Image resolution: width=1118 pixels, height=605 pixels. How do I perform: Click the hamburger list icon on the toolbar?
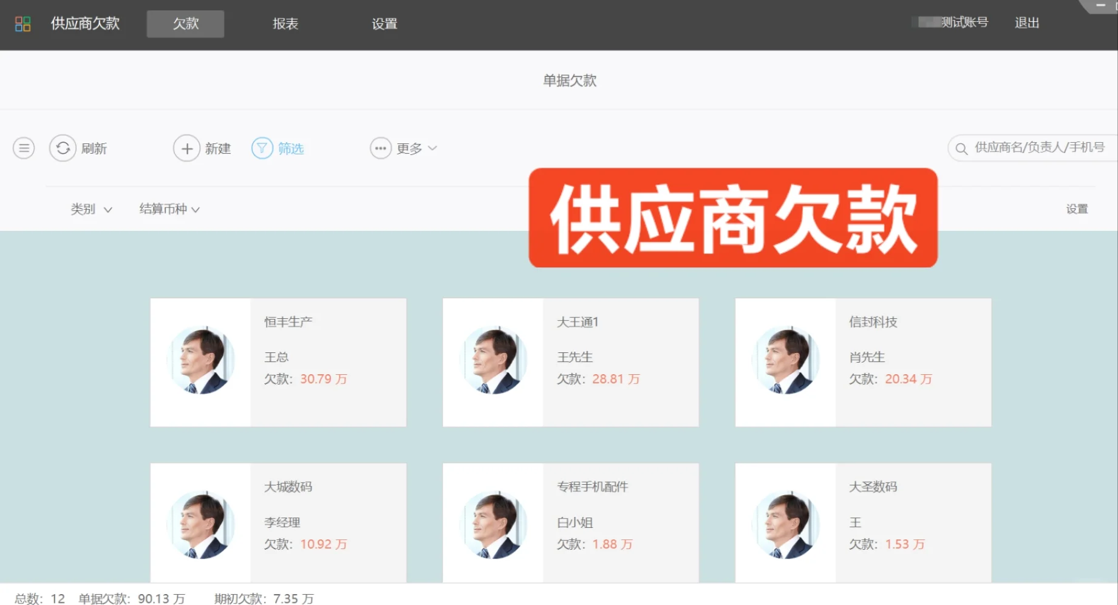click(x=24, y=148)
